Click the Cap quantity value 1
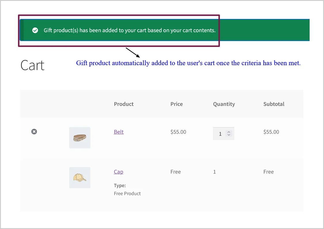This screenshot has width=324, height=229. 215,172
